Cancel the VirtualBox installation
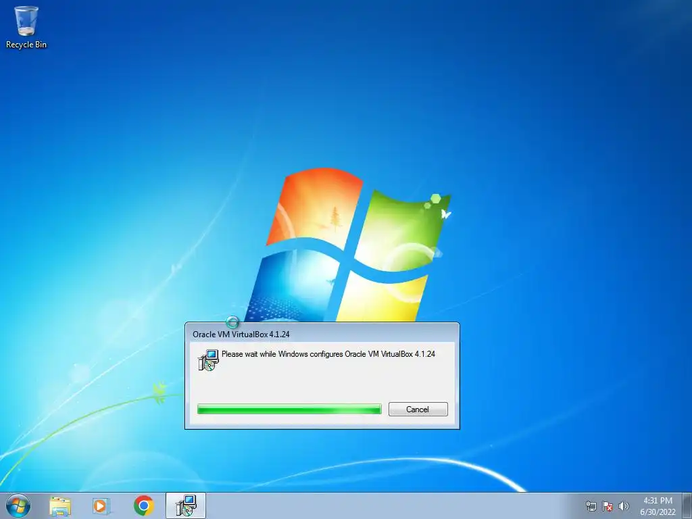The height and width of the screenshot is (519, 692). [x=418, y=409]
